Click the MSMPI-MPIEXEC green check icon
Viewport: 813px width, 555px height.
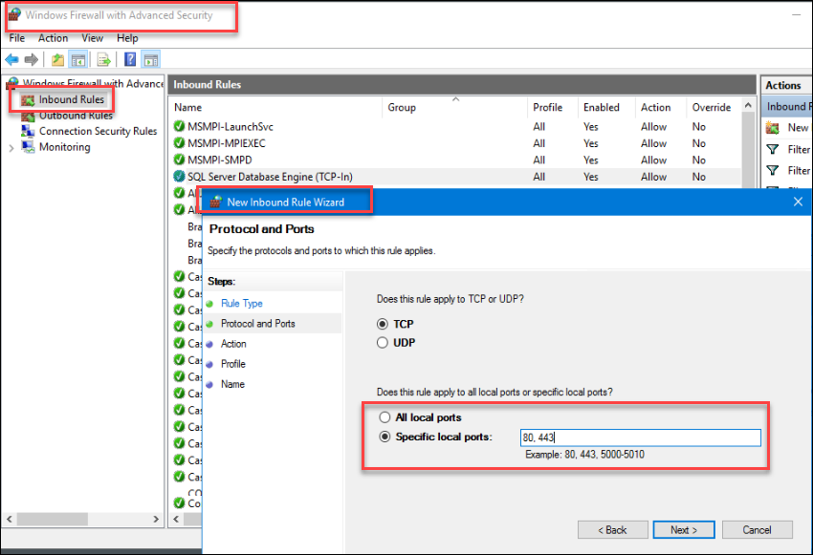pyautogui.click(x=180, y=143)
